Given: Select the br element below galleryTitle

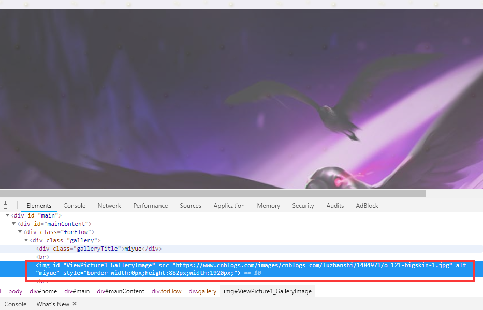Looking at the screenshot, I should (42, 257).
